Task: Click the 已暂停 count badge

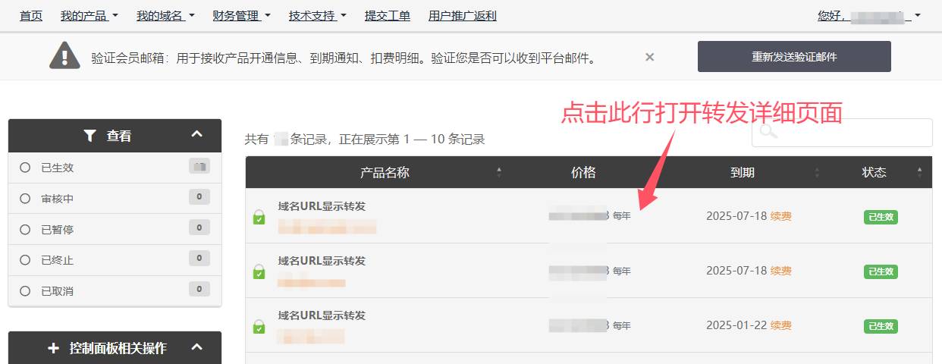Action: [x=199, y=227]
